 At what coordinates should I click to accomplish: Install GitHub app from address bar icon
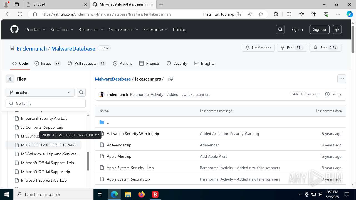pos(239,14)
